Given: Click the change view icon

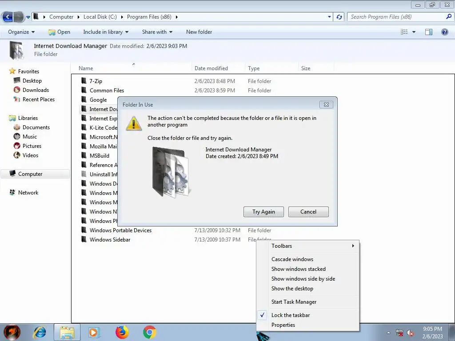Looking at the screenshot, I should click(404, 32).
